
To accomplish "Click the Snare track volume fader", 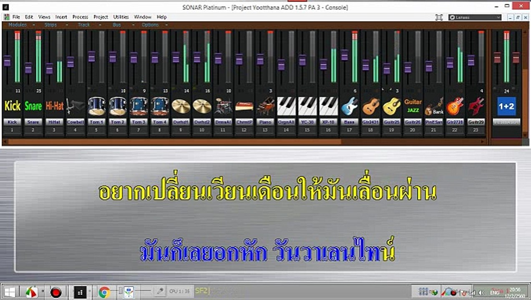I will [28, 68].
